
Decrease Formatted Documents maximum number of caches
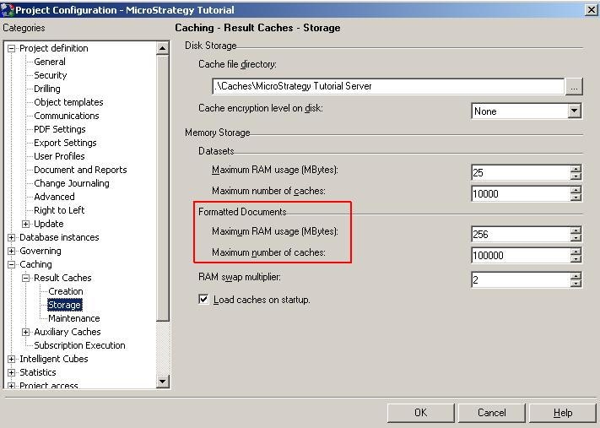click(x=576, y=259)
